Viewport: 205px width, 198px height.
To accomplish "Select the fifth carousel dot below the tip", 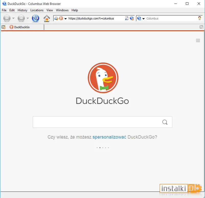I will [x=108, y=148].
